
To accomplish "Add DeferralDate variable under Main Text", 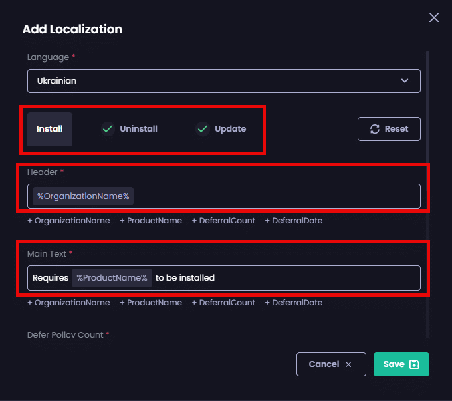I will [293, 303].
